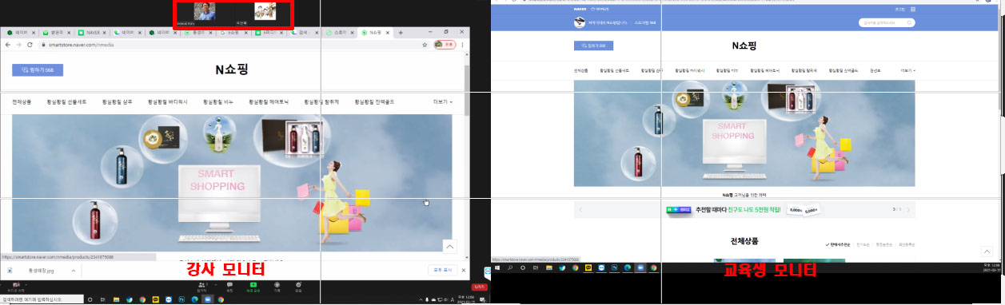Screen dimensions: 1005x305
Task: Open hamburger menu icon in student header
Action: click(x=913, y=9)
